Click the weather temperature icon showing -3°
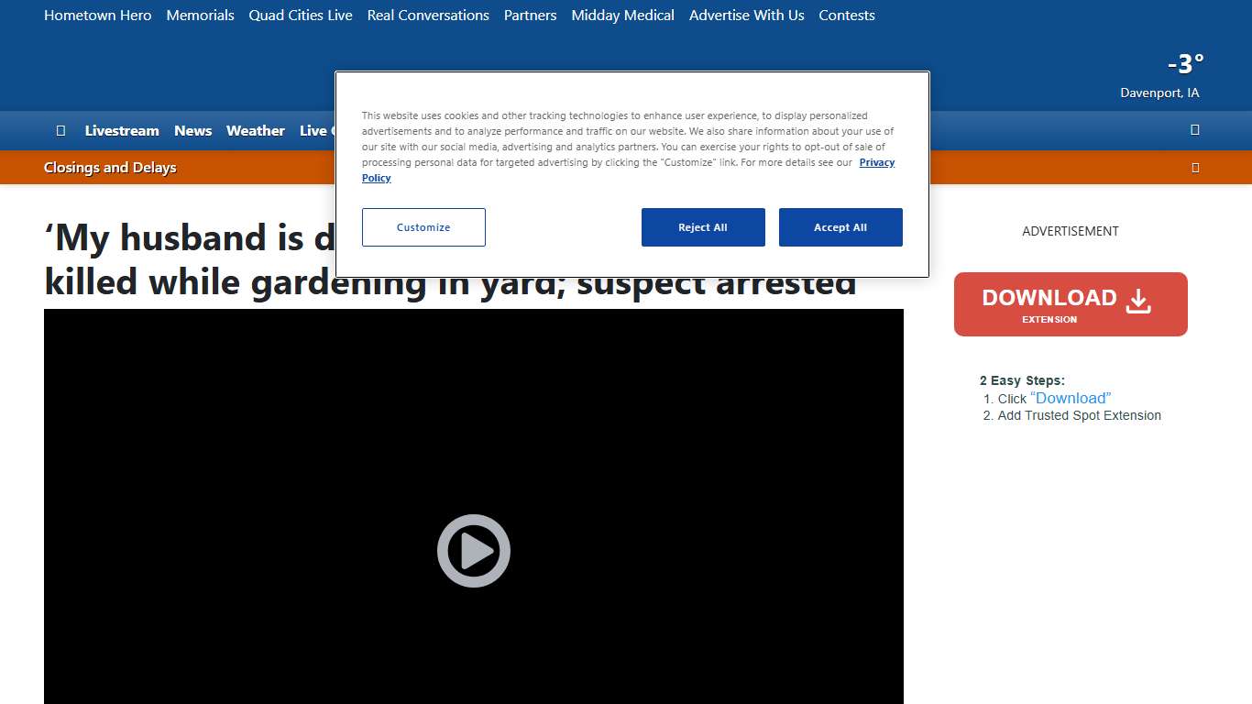Image resolution: width=1252 pixels, height=704 pixels. (x=1184, y=64)
